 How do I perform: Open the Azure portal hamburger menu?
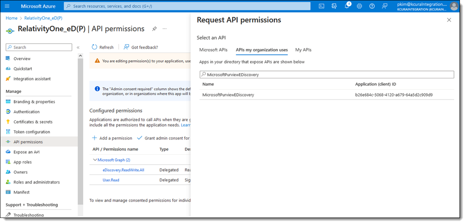[x=7, y=6]
